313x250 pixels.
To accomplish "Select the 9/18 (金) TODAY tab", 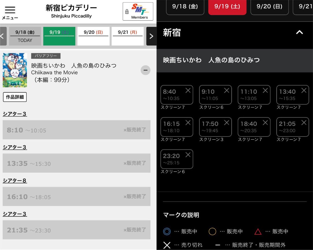I will pyautogui.click(x=25, y=36).
